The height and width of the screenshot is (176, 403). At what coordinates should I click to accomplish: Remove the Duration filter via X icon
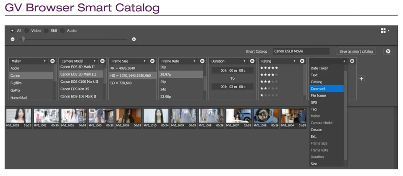point(252,61)
